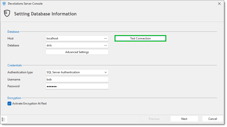Click the Database field containing dvls
The width and height of the screenshot is (227, 127).
[74, 45]
